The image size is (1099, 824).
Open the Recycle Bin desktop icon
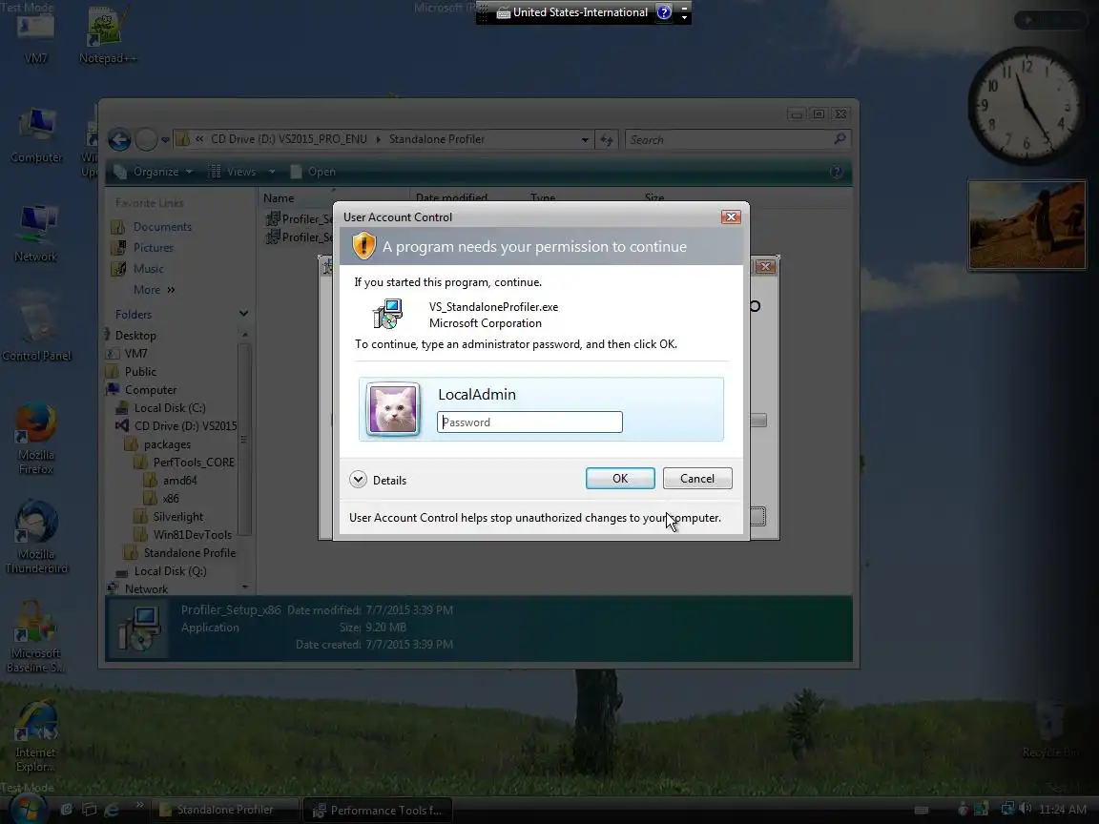click(x=1050, y=730)
